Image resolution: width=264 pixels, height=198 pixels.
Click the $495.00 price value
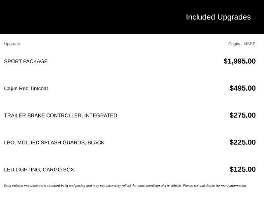click(x=243, y=88)
